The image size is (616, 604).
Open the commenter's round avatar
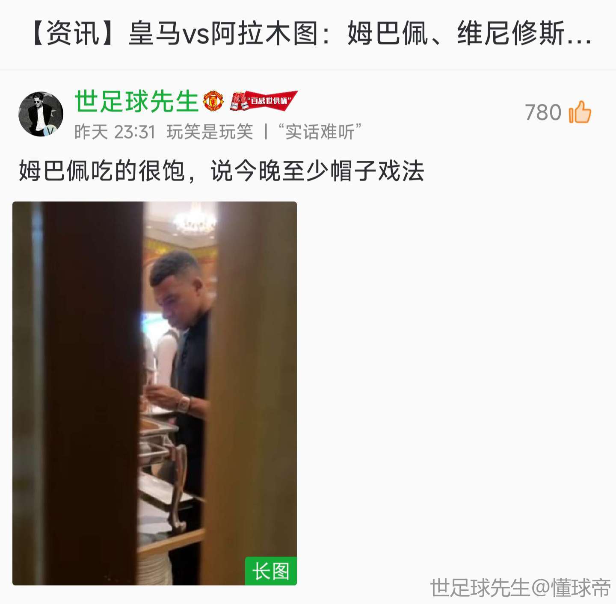(41, 114)
